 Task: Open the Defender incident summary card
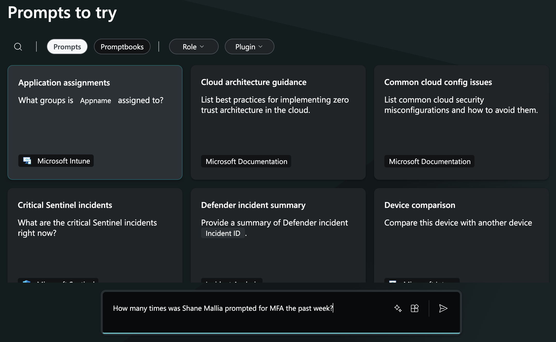click(x=278, y=235)
